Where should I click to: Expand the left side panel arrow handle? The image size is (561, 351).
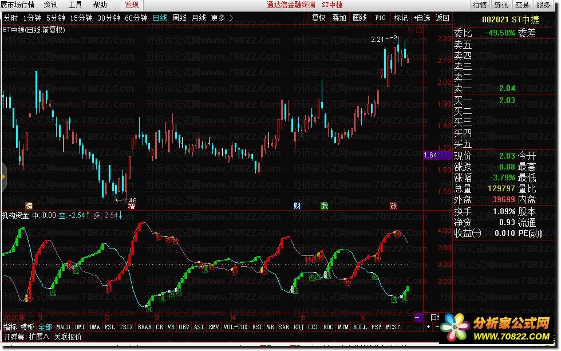point(3,176)
